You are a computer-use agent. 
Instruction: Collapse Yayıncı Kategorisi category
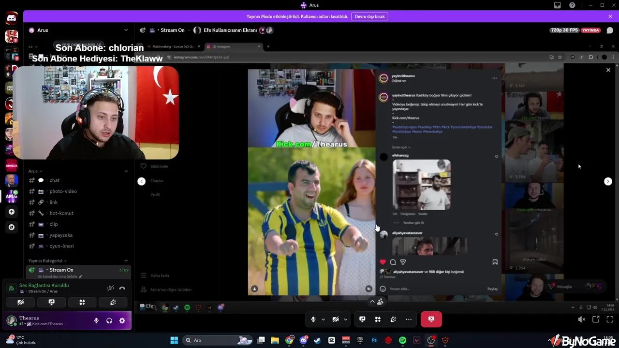[47, 261]
